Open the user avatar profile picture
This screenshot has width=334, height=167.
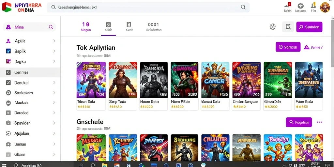[x=325, y=7]
